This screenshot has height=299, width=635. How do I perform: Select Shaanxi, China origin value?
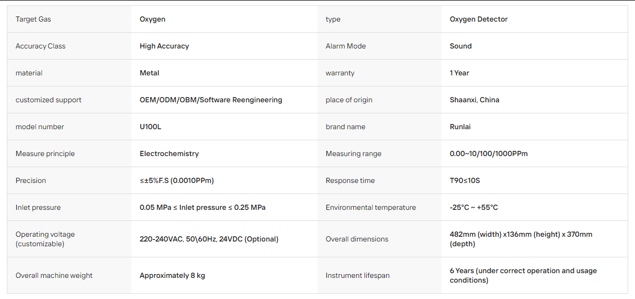click(475, 100)
